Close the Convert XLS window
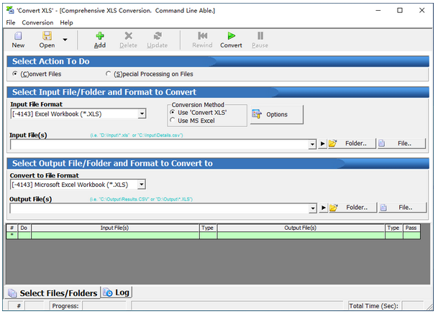 [421, 10]
